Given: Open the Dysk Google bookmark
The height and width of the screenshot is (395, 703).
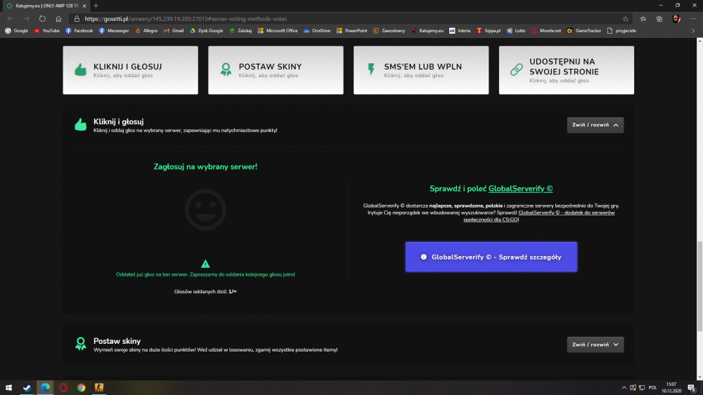Looking at the screenshot, I should [206, 31].
